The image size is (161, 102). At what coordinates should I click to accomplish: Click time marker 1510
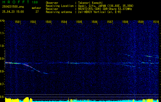tap(156, 22)
